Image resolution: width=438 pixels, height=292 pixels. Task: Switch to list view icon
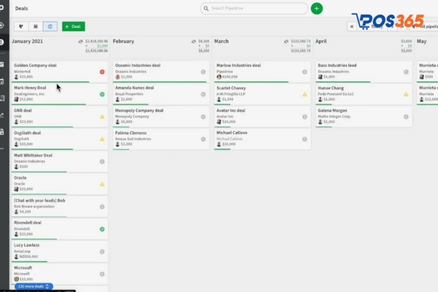click(x=35, y=26)
